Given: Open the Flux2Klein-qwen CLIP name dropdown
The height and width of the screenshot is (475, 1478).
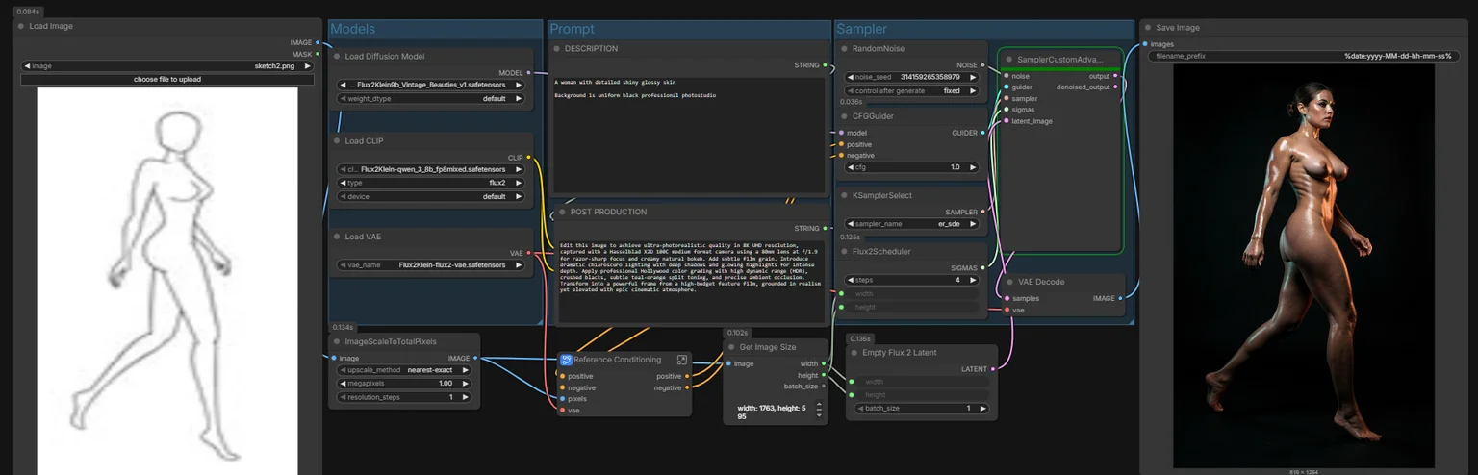Looking at the screenshot, I should (431, 169).
